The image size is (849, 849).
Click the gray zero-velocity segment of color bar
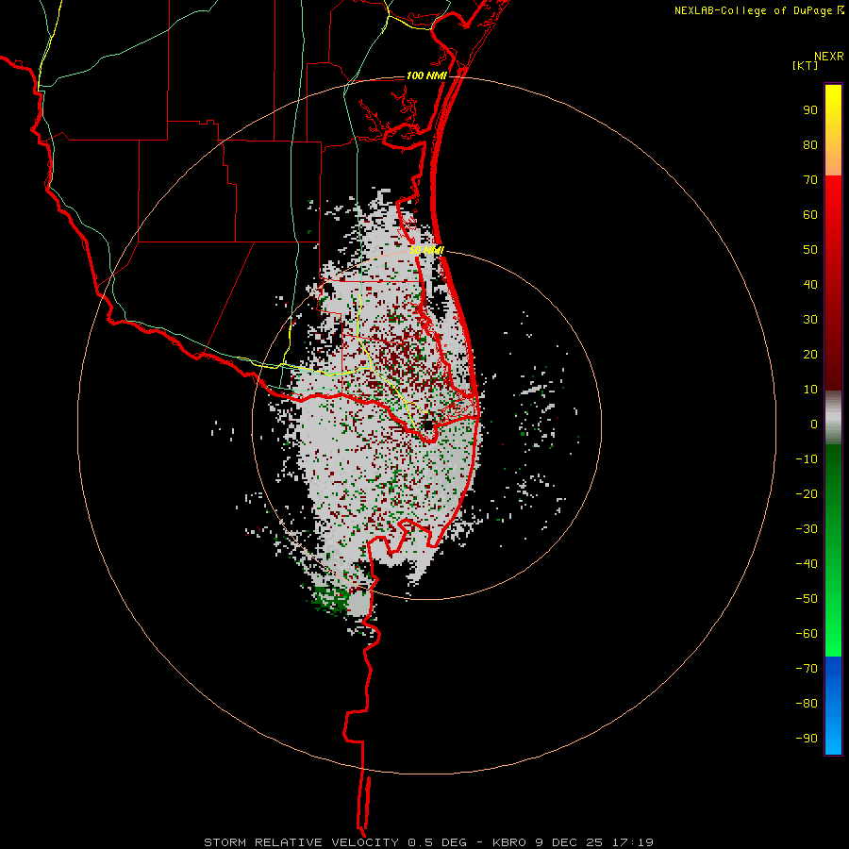tap(833, 418)
